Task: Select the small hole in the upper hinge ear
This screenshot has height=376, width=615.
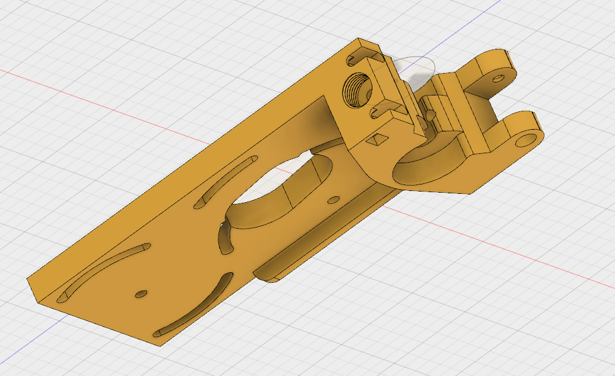Action: [498, 78]
